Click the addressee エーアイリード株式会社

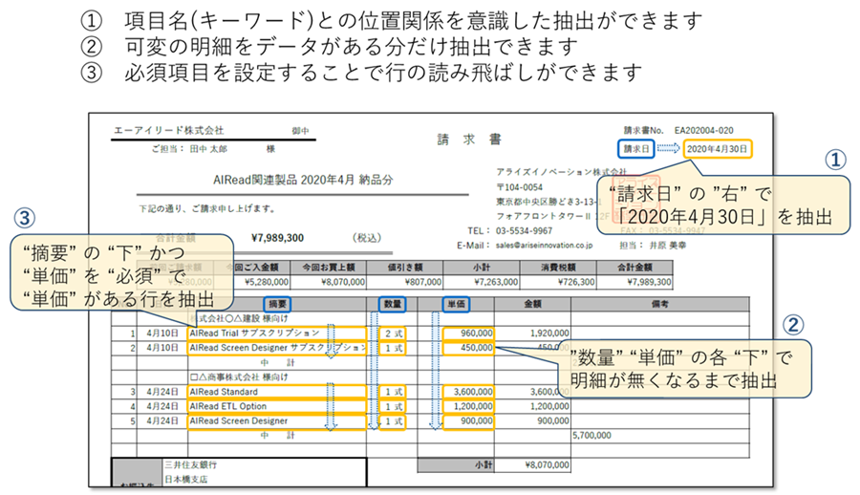[x=168, y=131]
